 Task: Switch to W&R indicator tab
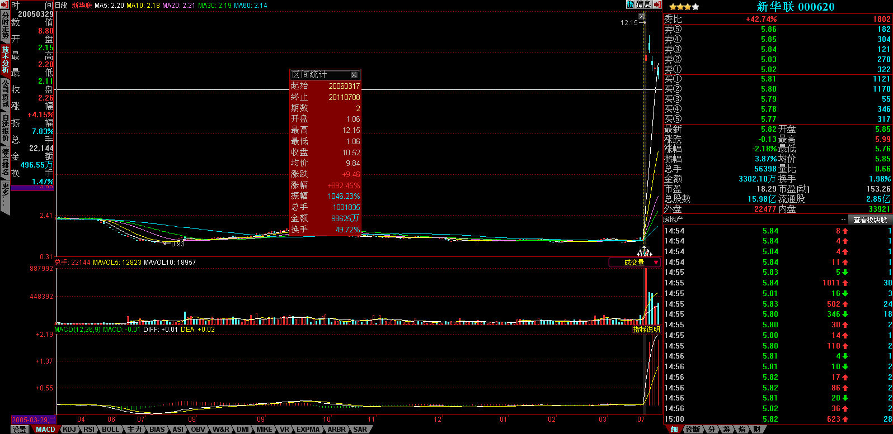(221, 430)
